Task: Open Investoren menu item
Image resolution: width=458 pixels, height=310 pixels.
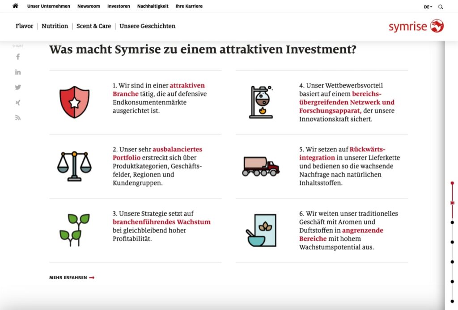Action: point(119,6)
